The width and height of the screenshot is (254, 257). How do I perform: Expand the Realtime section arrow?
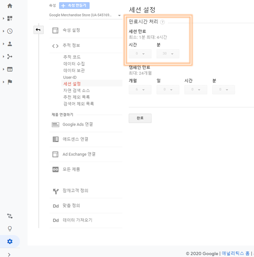(4, 31)
